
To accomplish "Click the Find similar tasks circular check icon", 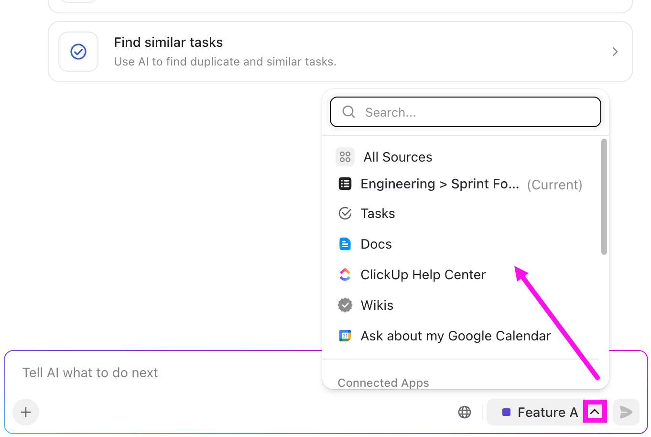I will [78, 51].
